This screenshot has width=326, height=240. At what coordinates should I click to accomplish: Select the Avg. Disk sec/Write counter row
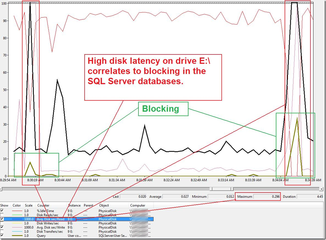click(77, 227)
